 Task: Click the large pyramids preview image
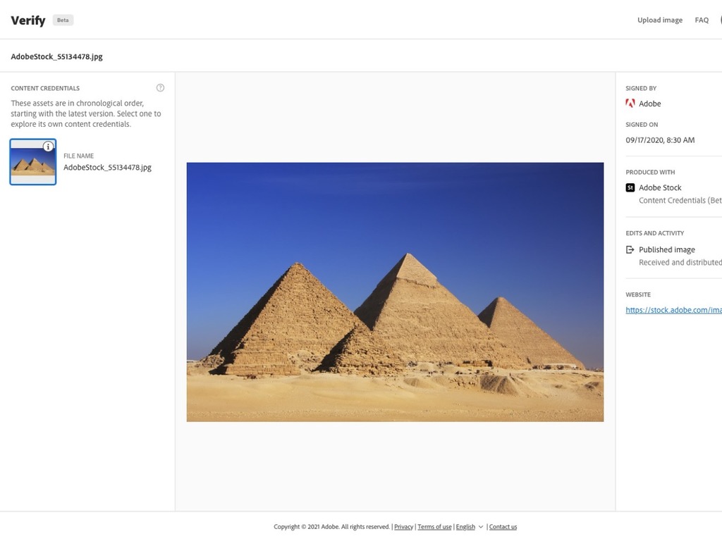coord(395,292)
